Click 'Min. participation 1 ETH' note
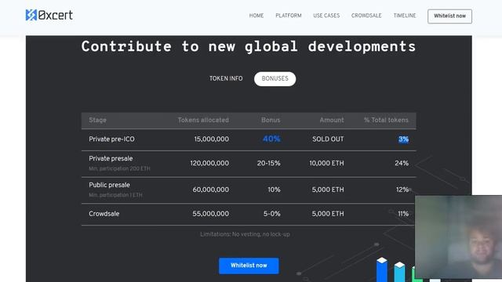The width and height of the screenshot is (502, 282). (x=115, y=195)
